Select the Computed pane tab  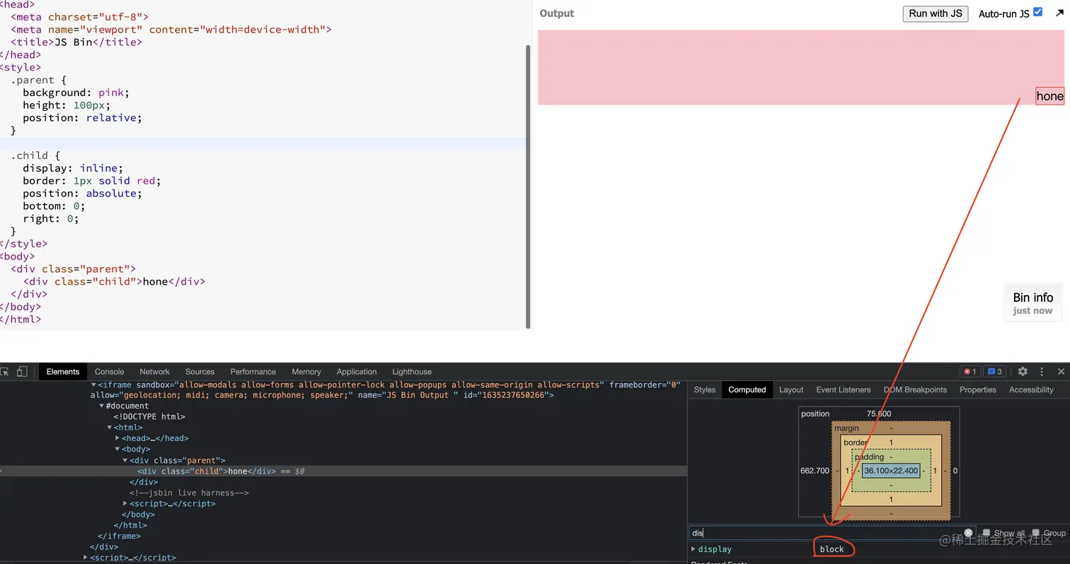[747, 390]
